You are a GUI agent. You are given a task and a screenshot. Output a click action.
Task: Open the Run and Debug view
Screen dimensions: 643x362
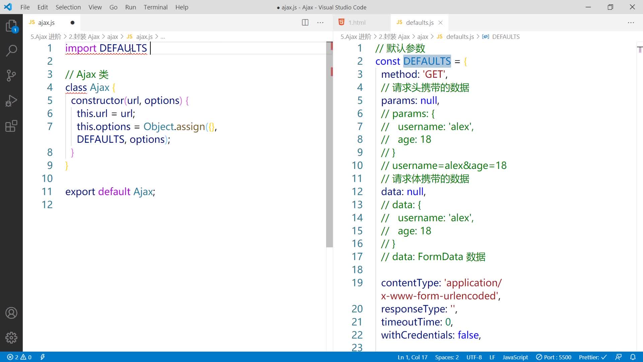click(x=11, y=101)
